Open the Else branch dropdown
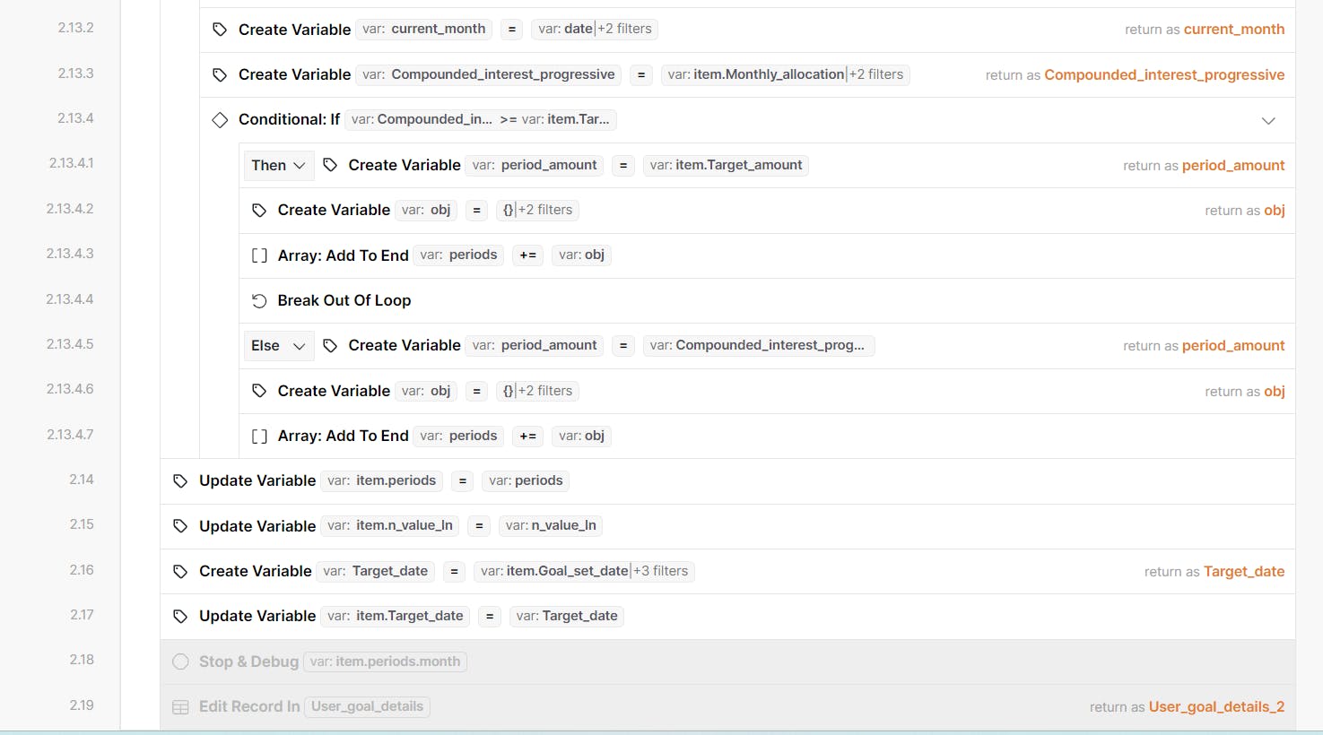1323x735 pixels. (279, 346)
